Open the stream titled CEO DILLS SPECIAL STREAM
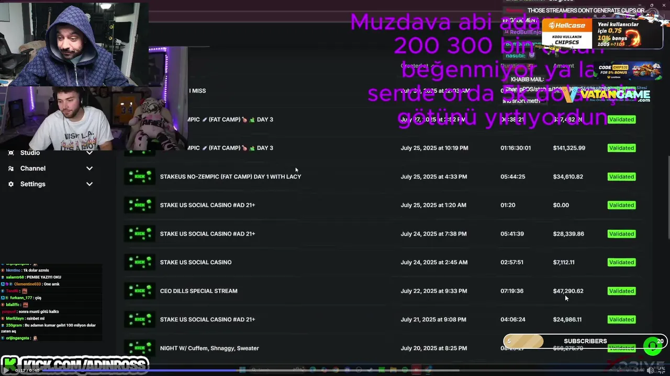Image resolution: width=670 pixels, height=376 pixels. (x=198, y=291)
